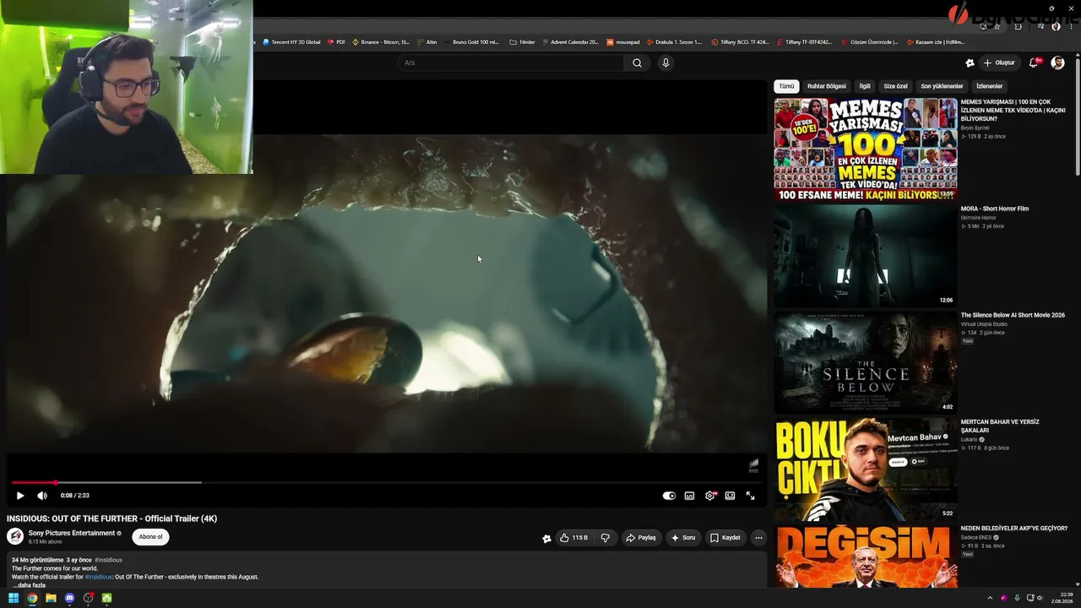Share the video with Paylaş
This screenshot has height=608, width=1081.
point(640,538)
